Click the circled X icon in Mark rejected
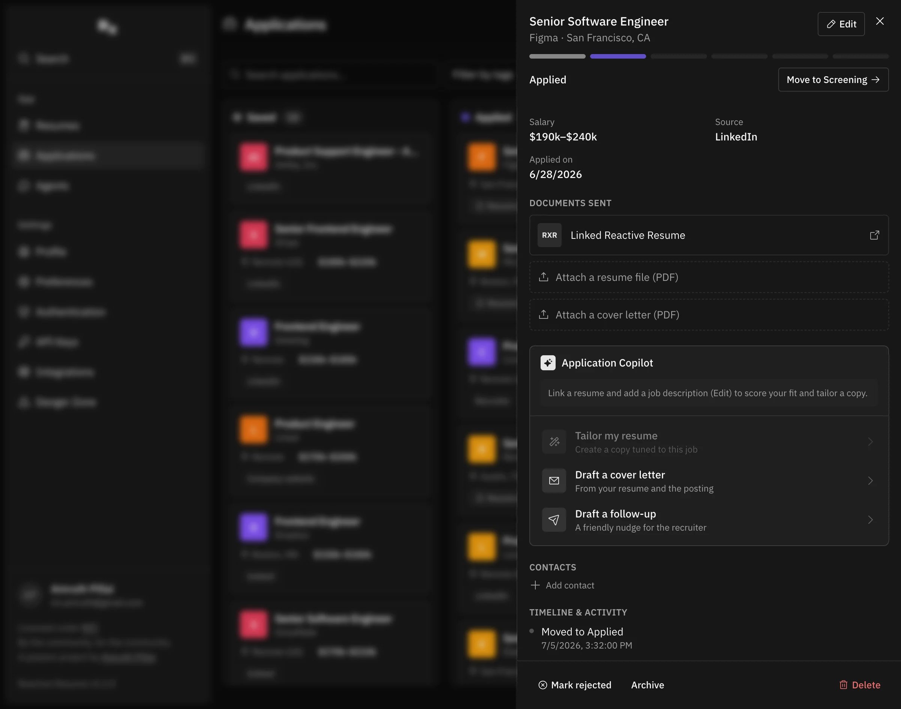The width and height of the screenshot is (901, 709). pos(542,685)
